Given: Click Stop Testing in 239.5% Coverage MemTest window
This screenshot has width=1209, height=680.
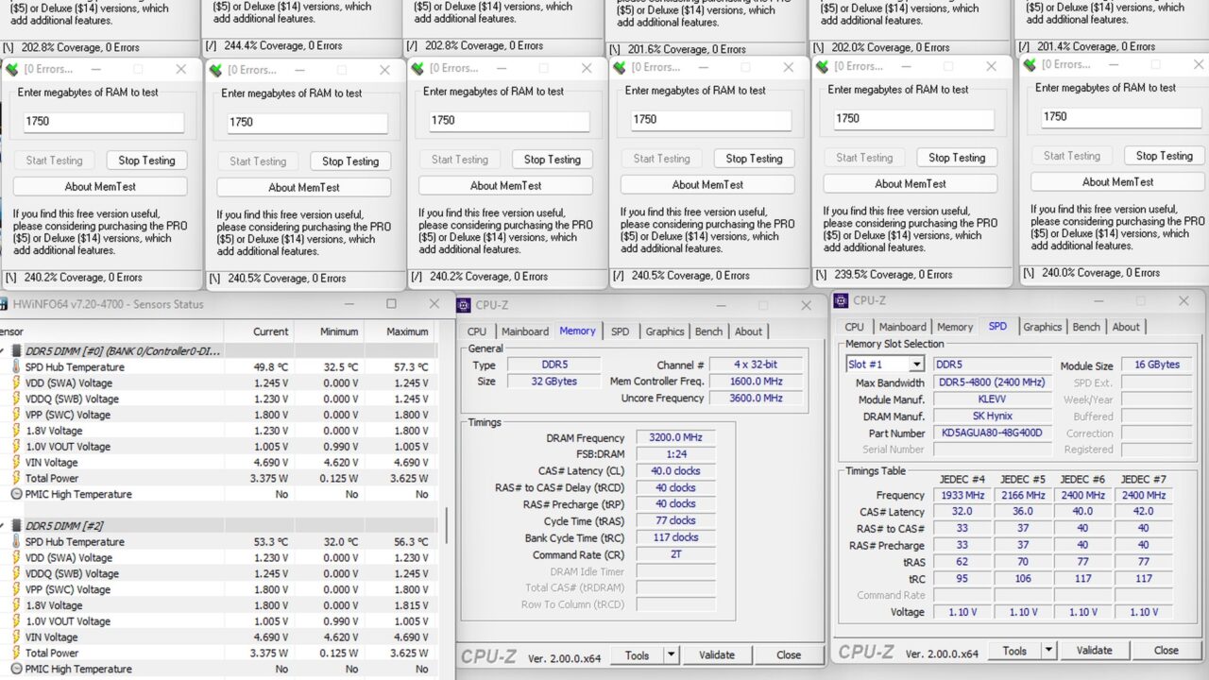Looking at the screenshot, I should click(957, 158).
